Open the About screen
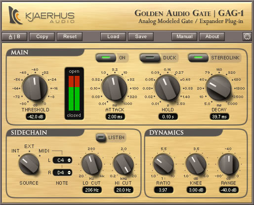254x205 pixels. click(212, 37)
